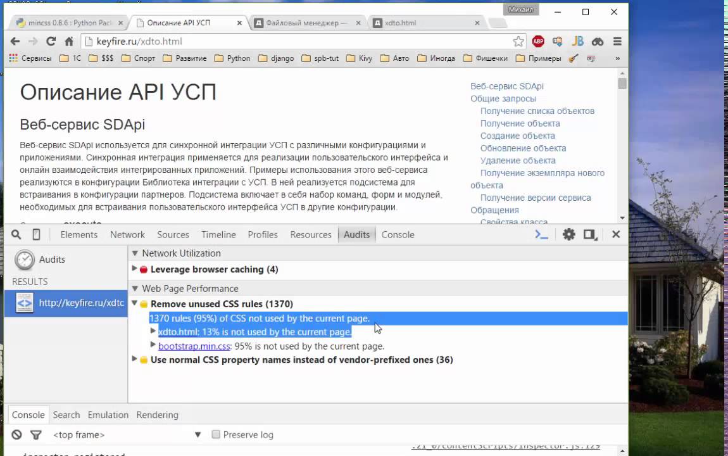This screenshot has width=728, height=456.
Task: Expand Leverage browser caching (4)
Action: tap(134, 269)
